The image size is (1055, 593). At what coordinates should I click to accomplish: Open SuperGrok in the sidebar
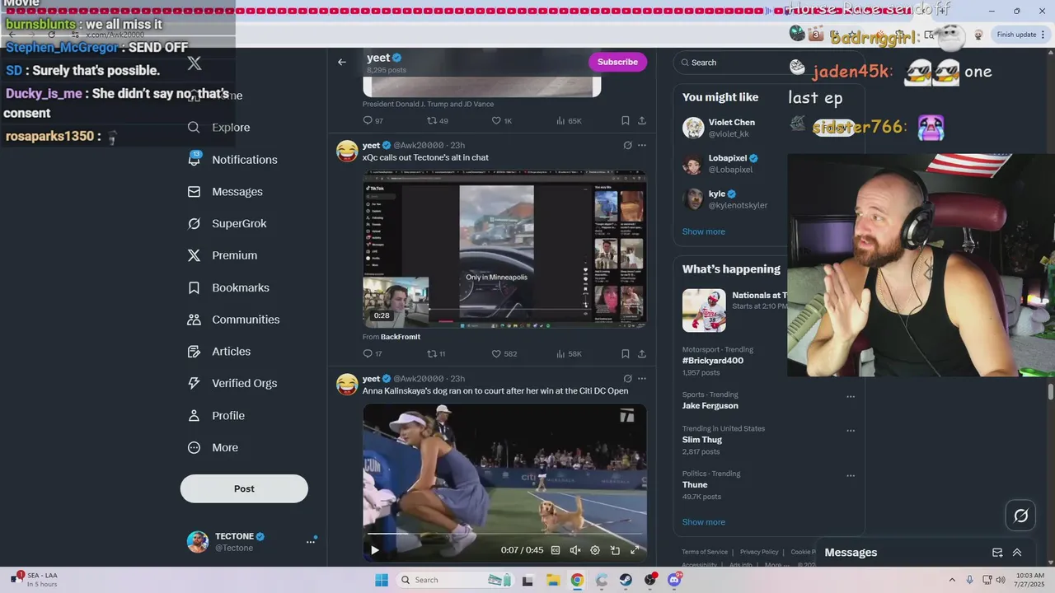(x=227, y=224)
